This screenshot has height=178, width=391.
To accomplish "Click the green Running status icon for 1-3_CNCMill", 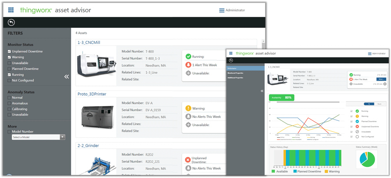I will point(188,56).
